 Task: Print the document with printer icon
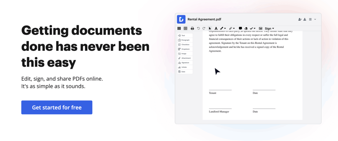coord(192,28)
